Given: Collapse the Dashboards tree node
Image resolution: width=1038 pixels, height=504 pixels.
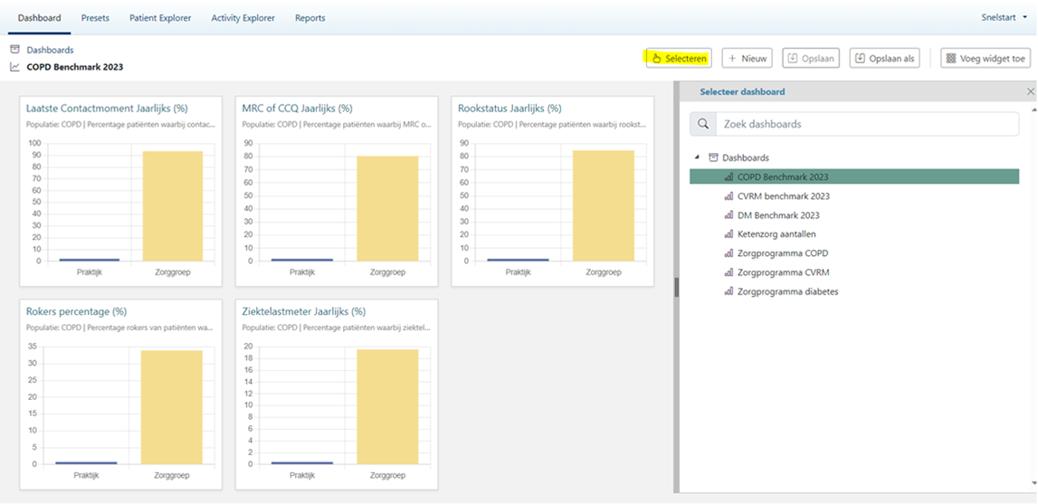Looking at the screenshot, I should pos(697,157).
